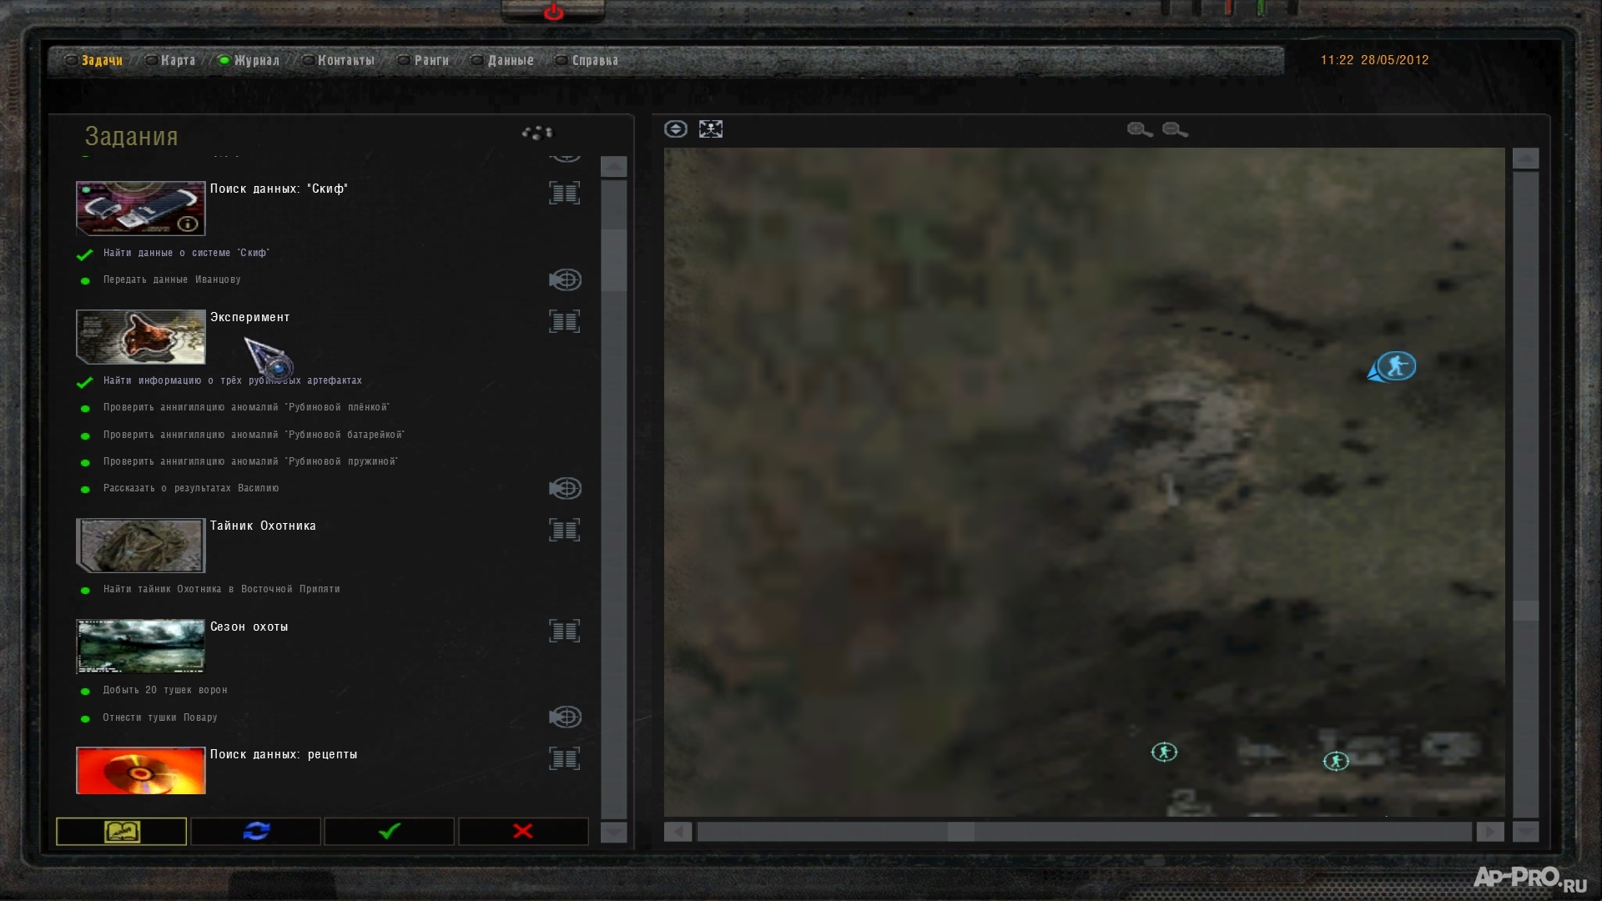The height and width of the screenshot is (901, 1602).
Task: Select objective Отнести тушки Повару
Action: coord(160,717)
